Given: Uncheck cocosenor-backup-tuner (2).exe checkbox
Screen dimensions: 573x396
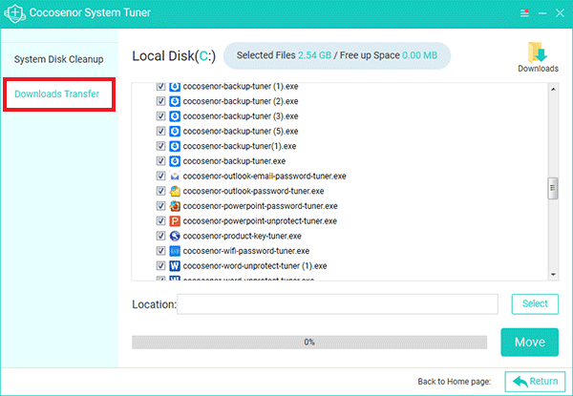Looking at the screenshot, I should click(160, 101).
